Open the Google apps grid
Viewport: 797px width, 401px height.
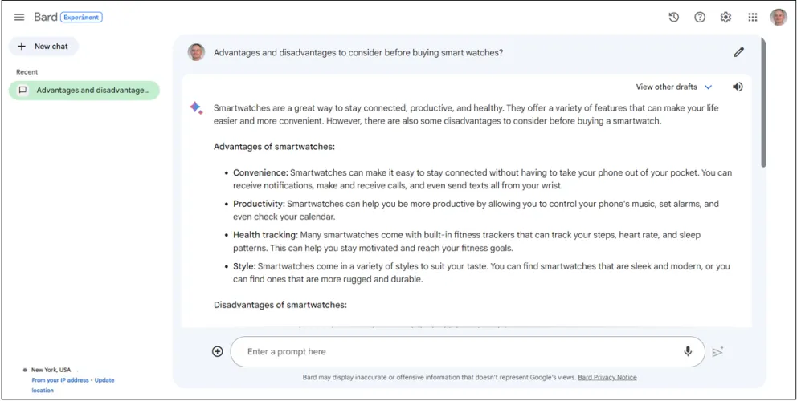tap(753, 18)
